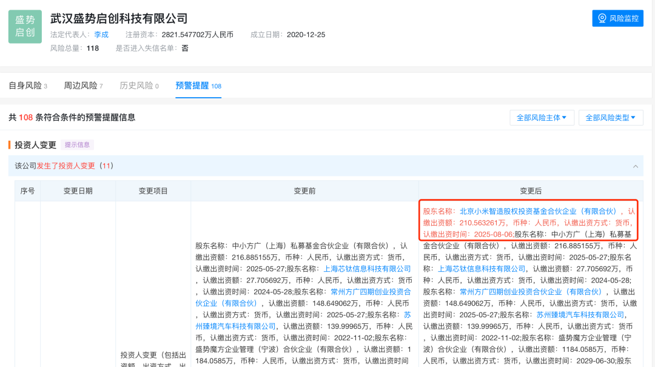Click the 变更日期 column header

[x=78, y=191]
